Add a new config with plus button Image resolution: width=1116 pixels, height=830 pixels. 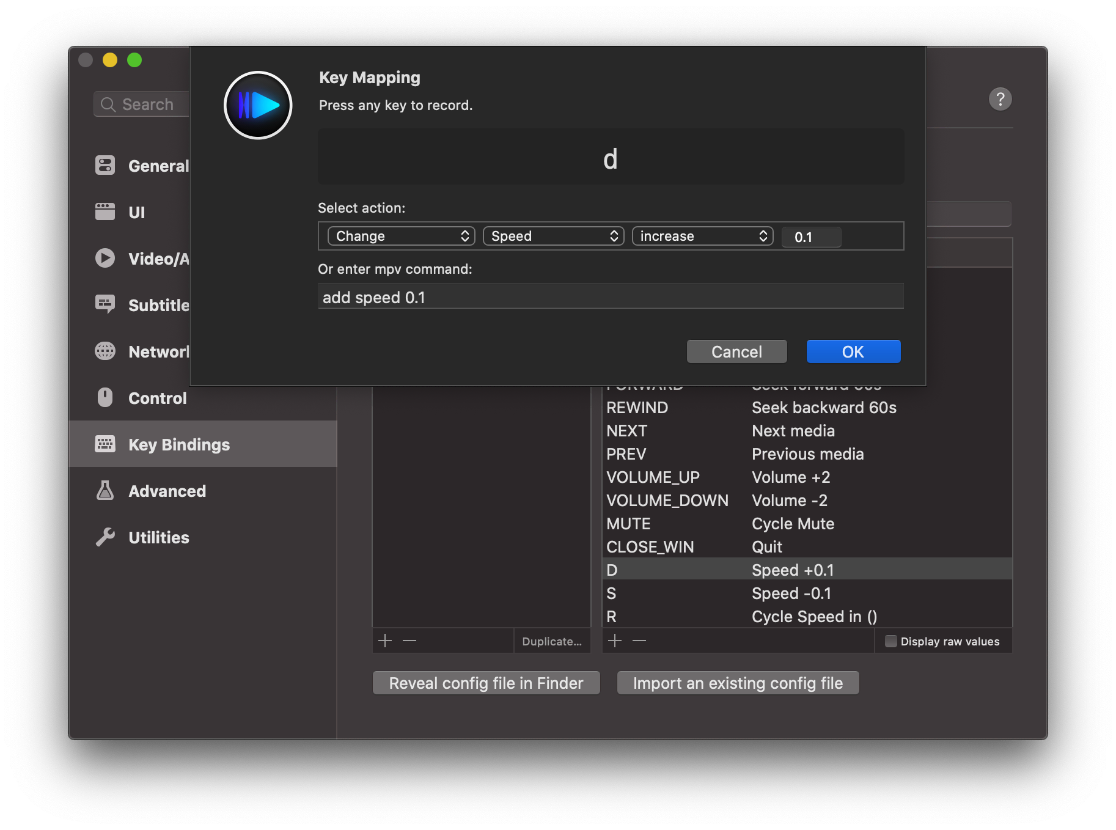385,641
